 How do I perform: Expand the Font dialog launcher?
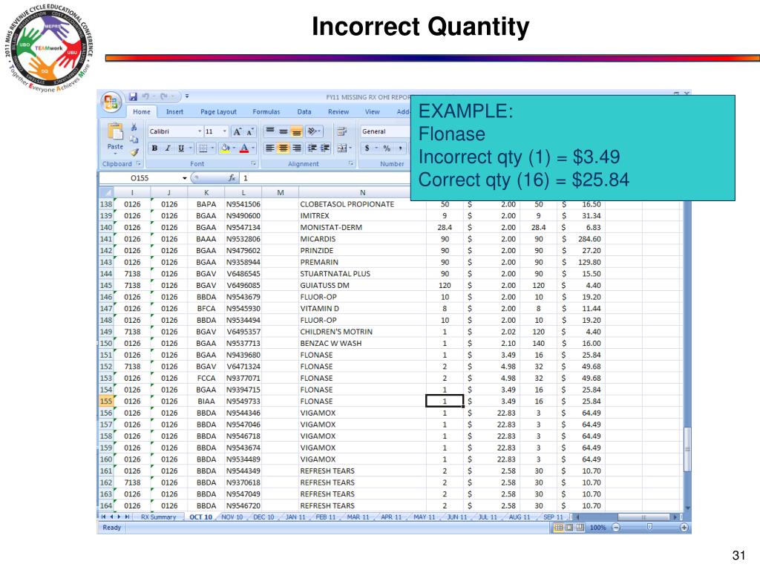click(254, 164)
